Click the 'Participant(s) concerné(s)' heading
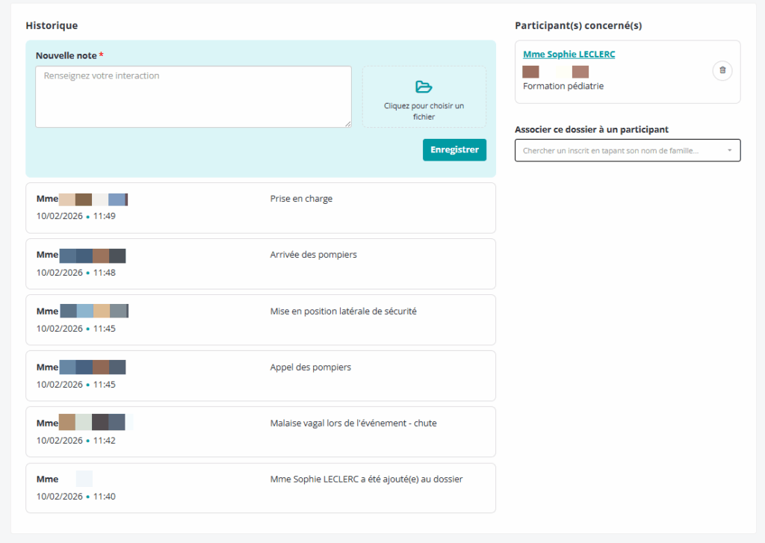 pyautogui.click(x=577, y=25)
